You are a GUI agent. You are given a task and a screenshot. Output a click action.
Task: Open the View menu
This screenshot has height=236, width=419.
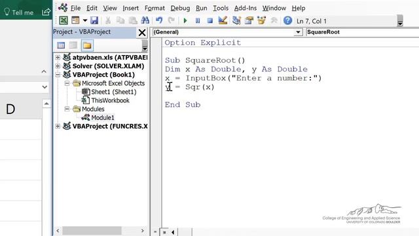110,9
